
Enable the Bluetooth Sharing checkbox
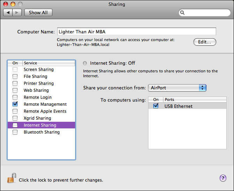point(15,132)
